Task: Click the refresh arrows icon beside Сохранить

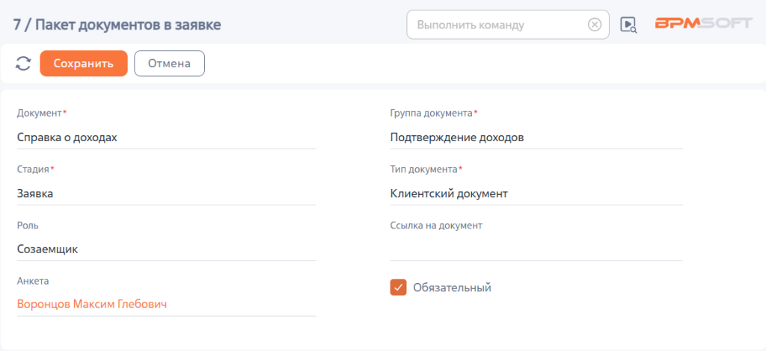Action: pyautogui.click(x=23, y=64)
